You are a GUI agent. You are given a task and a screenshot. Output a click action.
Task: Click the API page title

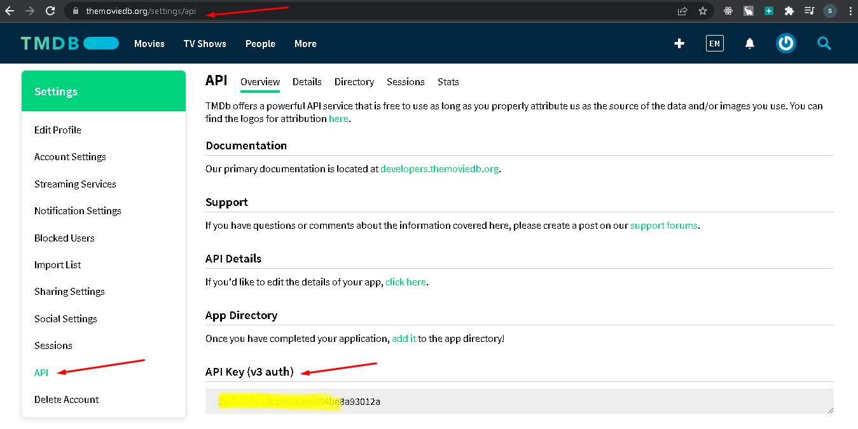tap(216, 81)
